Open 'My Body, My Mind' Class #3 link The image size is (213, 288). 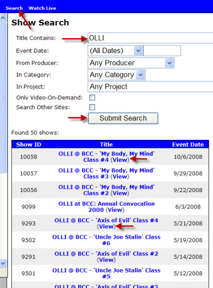pyautogui.click(x=106, y=173)
